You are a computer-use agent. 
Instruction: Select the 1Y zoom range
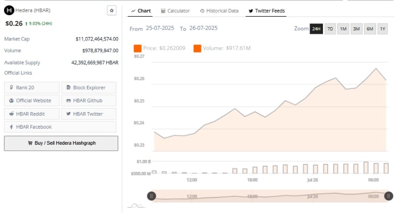pos(382,29)
